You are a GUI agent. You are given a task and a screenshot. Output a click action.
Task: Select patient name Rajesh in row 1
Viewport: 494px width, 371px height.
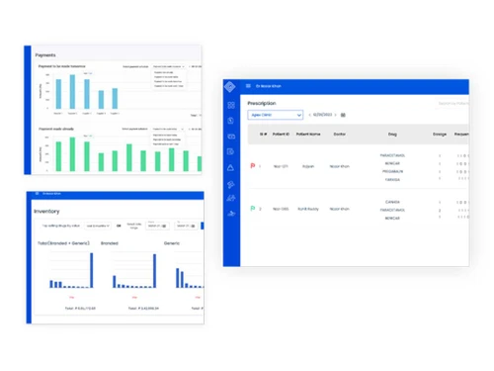[x=308, y=166]
